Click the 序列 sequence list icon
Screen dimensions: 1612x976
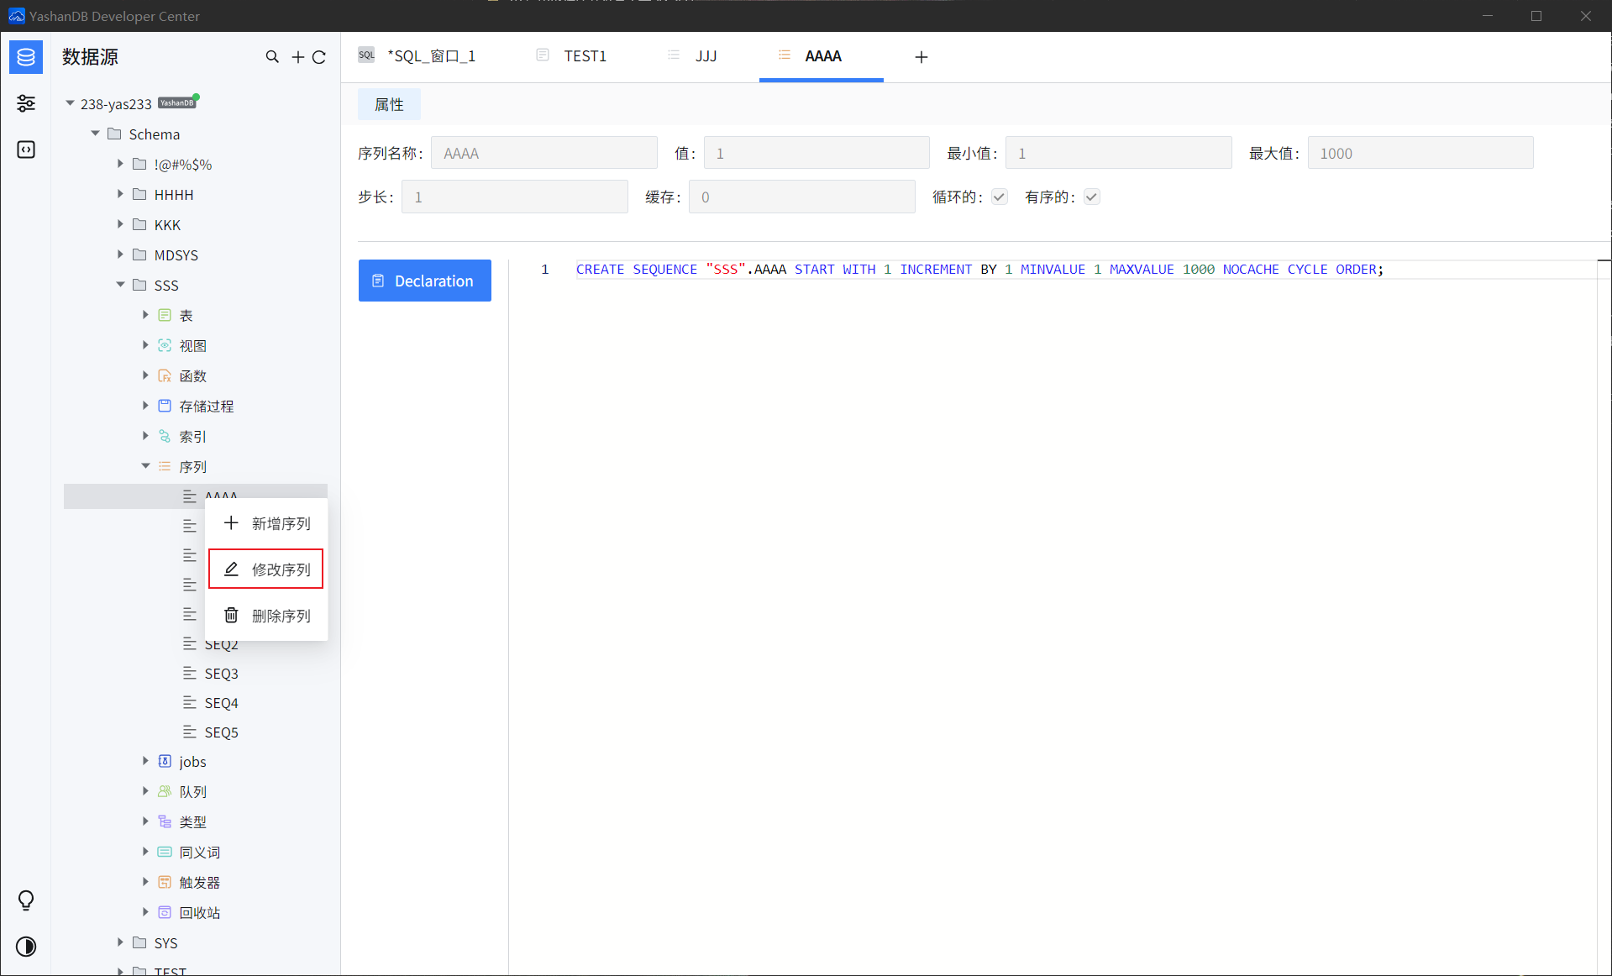(165, 466)
